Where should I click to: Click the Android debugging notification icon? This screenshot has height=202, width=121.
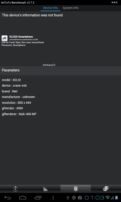(x=74, y=197)
